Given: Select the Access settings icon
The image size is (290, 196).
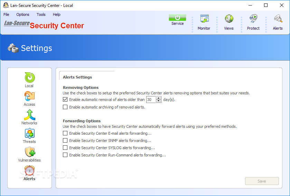Looking at the screenshot, I should (x=30, y=96).
